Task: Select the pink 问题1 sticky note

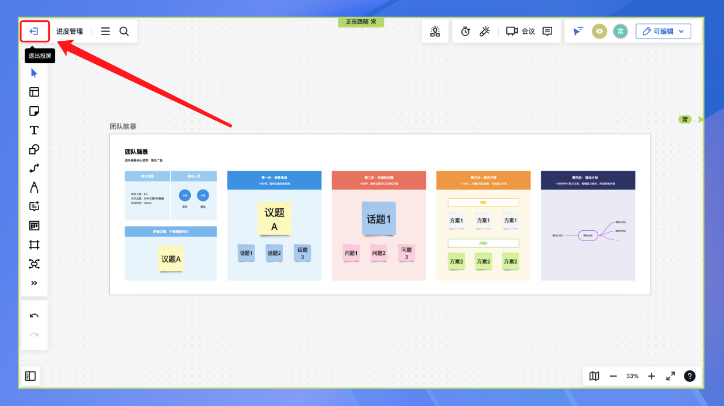Action: click(x=351, y=253)
